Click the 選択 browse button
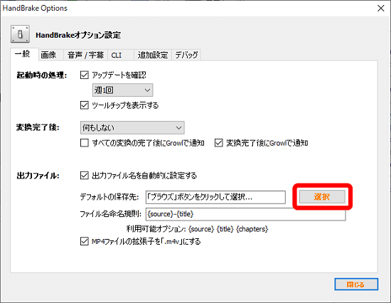 322,197
